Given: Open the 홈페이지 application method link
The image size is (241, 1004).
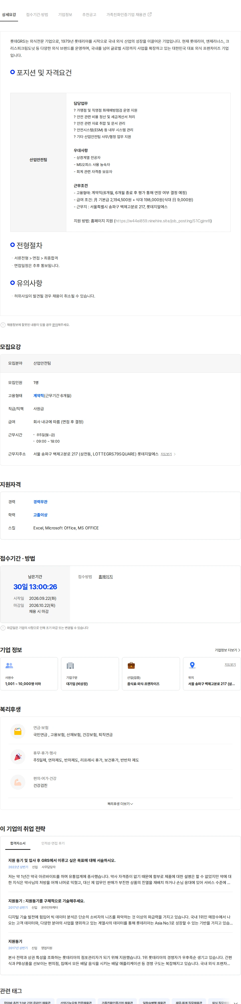Looking at the screenshot, I should pyautogui.click(x=105, y=577).
